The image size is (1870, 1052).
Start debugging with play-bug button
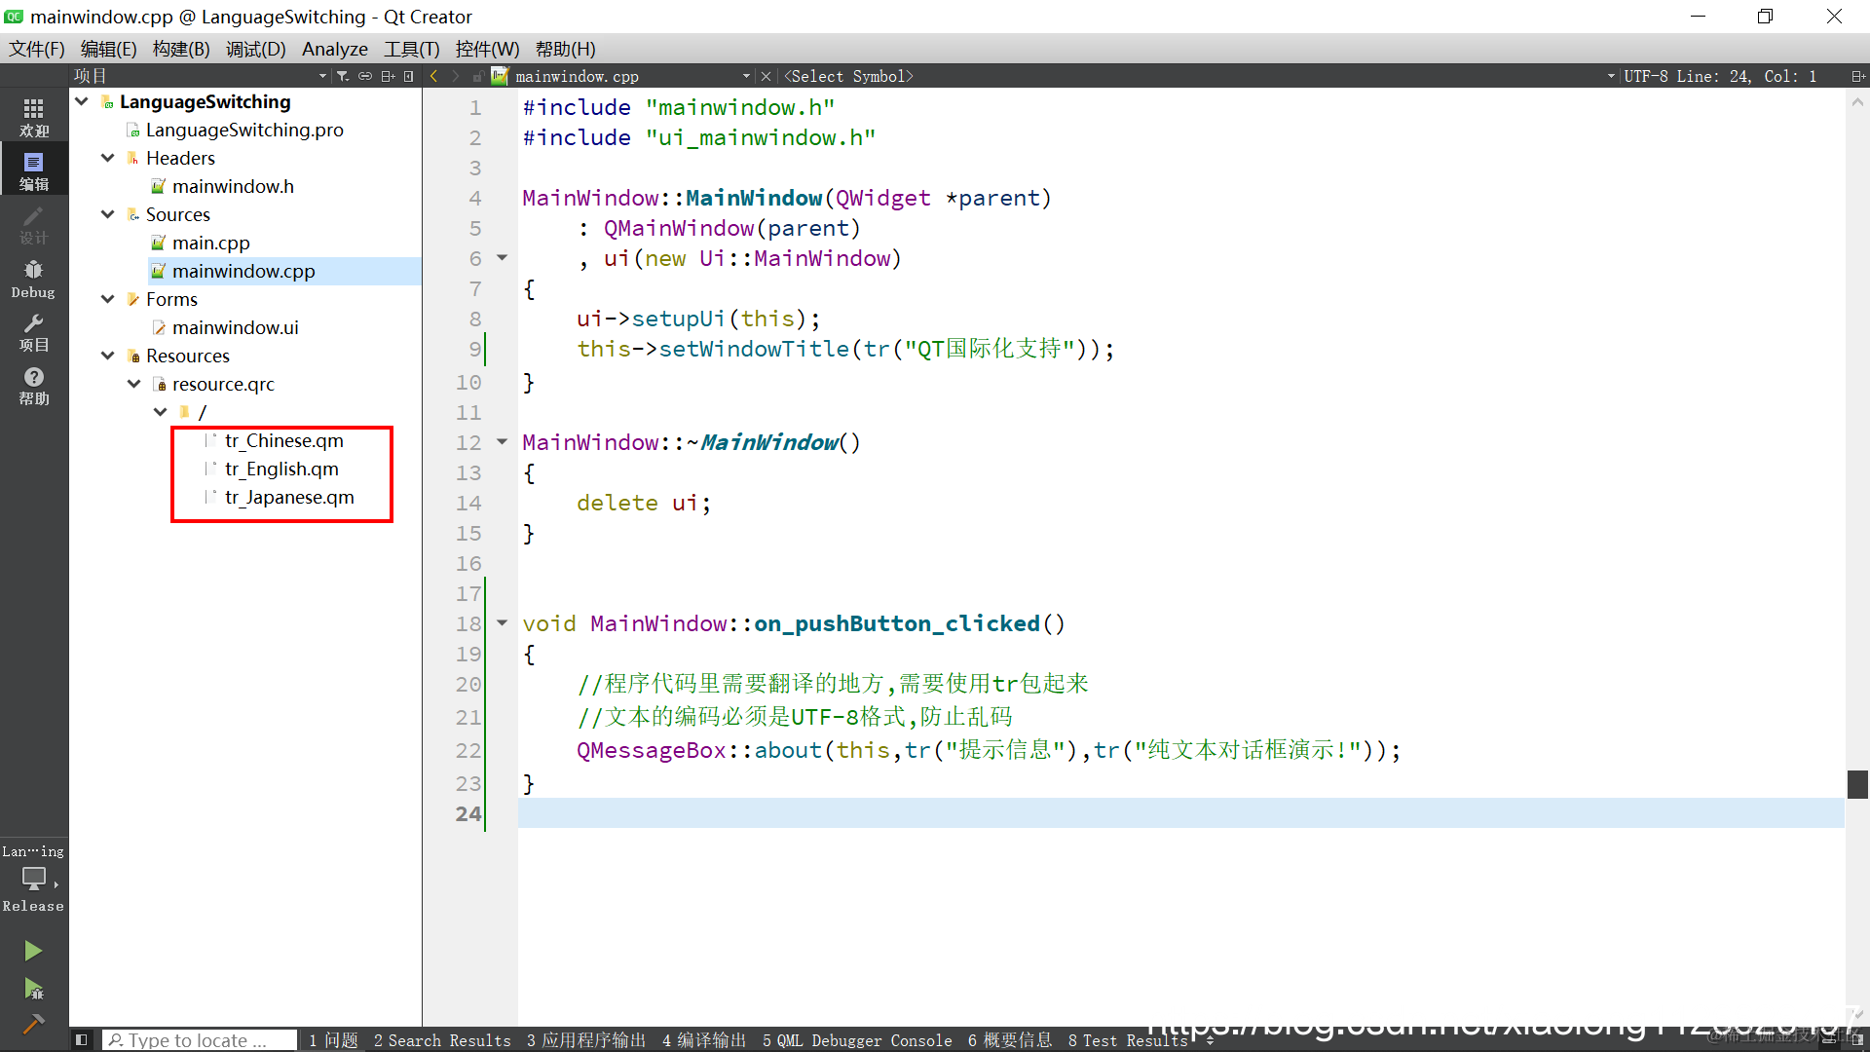click(33, 989)
